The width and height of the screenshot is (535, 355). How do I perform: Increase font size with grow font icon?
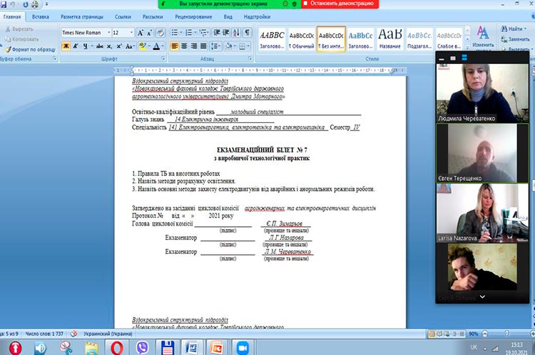click(x=141, y=33)
